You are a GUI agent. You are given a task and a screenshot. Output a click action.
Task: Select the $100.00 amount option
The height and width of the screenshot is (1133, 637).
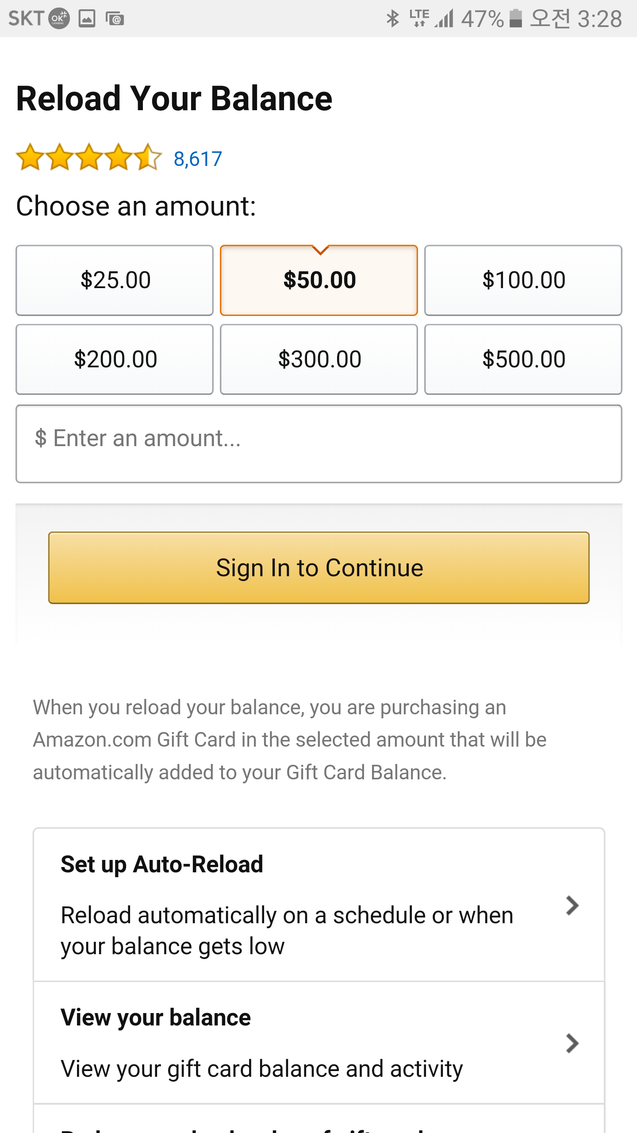[523, 280]
